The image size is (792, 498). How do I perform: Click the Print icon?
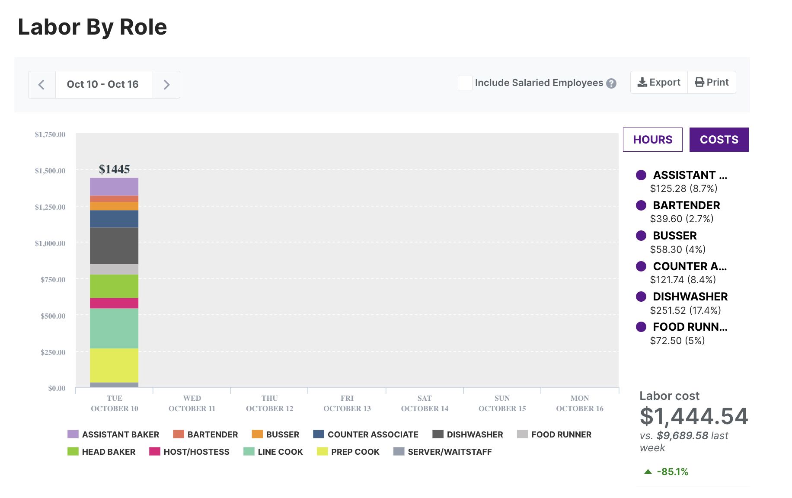click(x=699, y=82)
